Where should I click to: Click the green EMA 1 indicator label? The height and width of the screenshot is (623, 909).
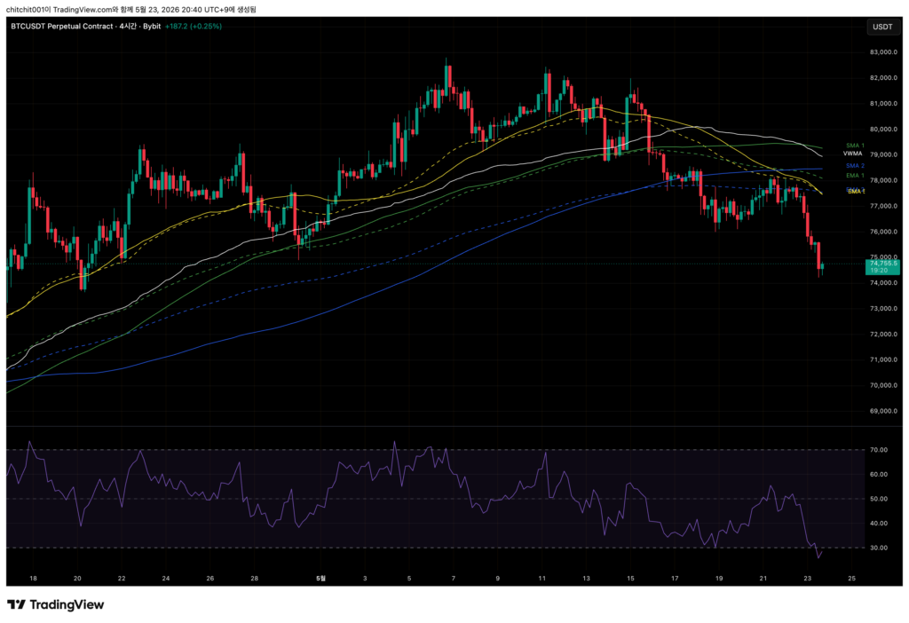[x=855, y=175]
